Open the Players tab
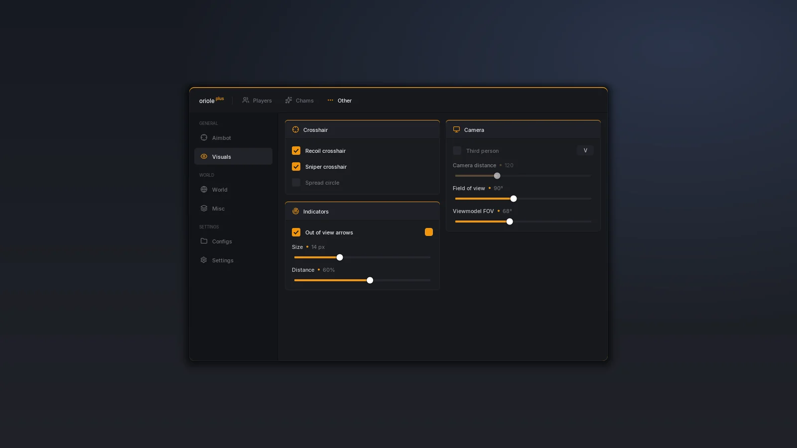This screenshot has height=448, width=797. [x=257, y=101]
